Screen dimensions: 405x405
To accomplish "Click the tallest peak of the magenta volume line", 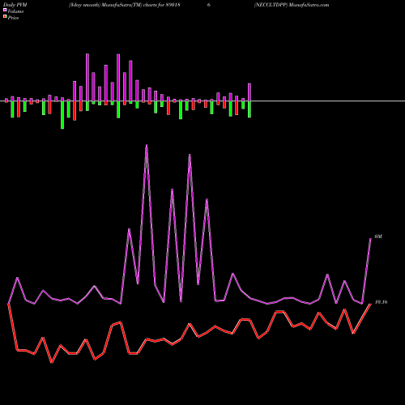I will [x=147, y=146].
